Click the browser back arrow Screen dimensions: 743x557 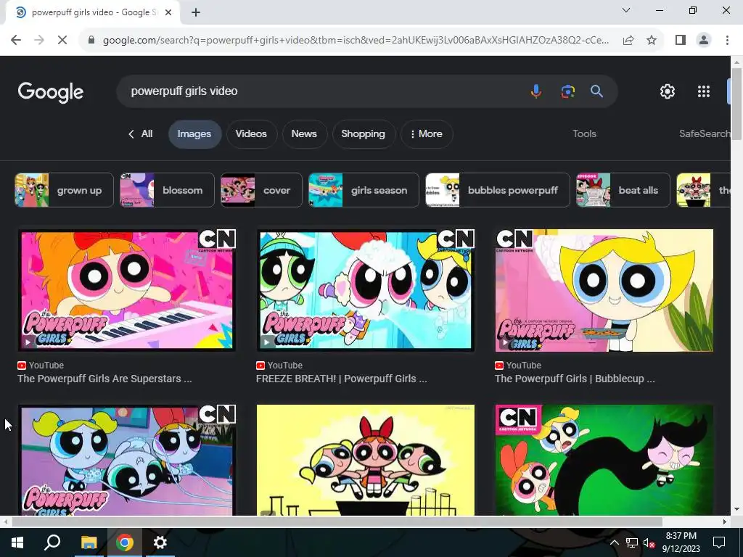point(16,41)
